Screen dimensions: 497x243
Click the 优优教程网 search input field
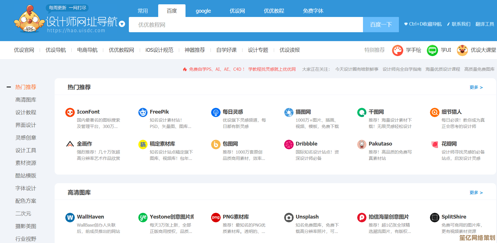click(246, 25)
